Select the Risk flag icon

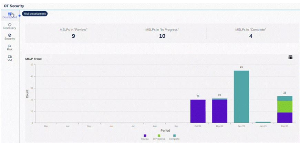click(10, 47)
